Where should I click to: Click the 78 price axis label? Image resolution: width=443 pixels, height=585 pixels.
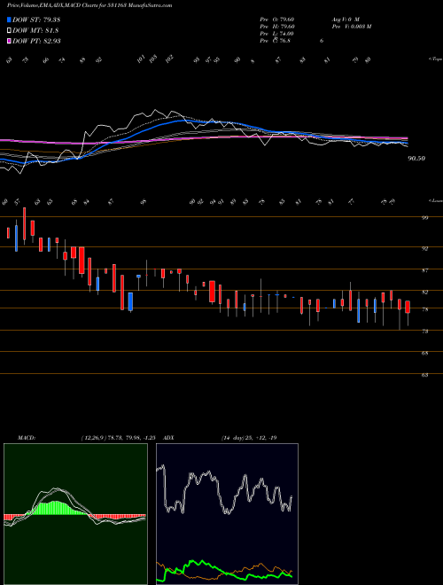(x=424, y=309)
